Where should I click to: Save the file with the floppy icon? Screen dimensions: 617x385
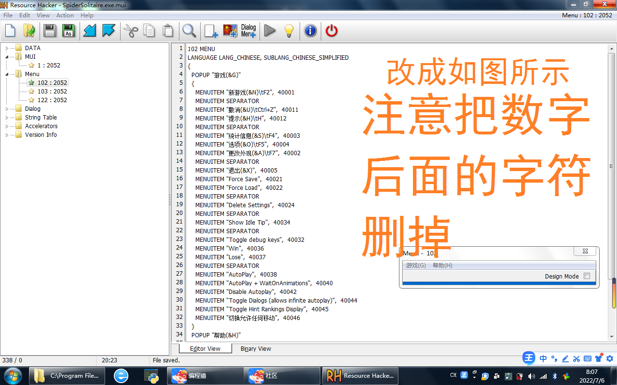point(49,31)
